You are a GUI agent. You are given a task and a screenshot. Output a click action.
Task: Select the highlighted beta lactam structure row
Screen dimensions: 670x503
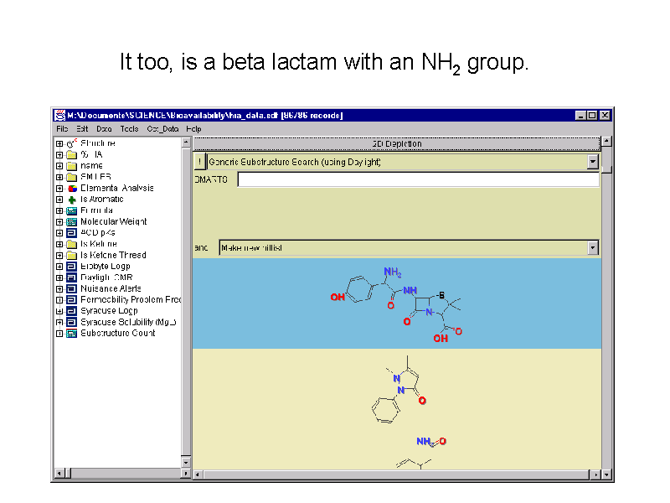[396, 303]
